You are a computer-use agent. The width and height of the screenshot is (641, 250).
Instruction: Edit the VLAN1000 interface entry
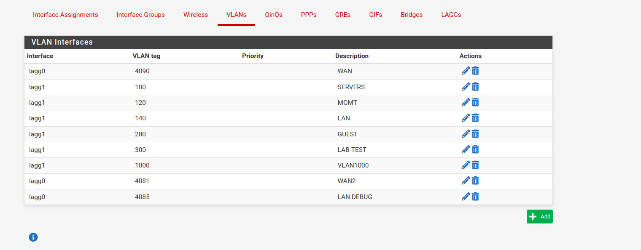click(x=466, y=165)
